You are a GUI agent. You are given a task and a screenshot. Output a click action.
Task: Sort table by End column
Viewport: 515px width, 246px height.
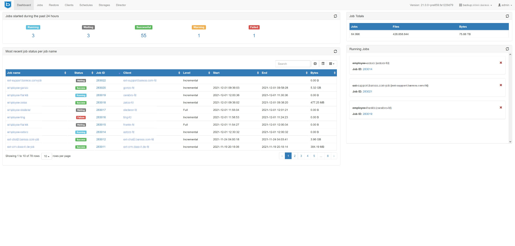[285, 73]
